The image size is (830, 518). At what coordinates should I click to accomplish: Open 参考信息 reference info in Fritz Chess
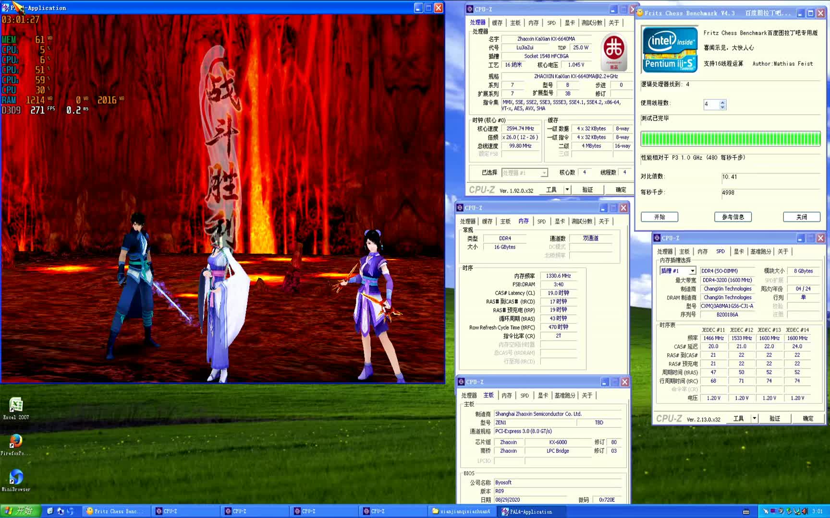click(x=733, y=217)
